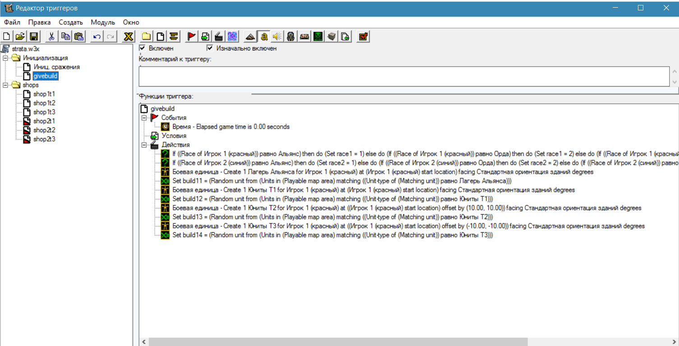Click the Copy toolbar icon
679x346 pixels.
[65, 37]
